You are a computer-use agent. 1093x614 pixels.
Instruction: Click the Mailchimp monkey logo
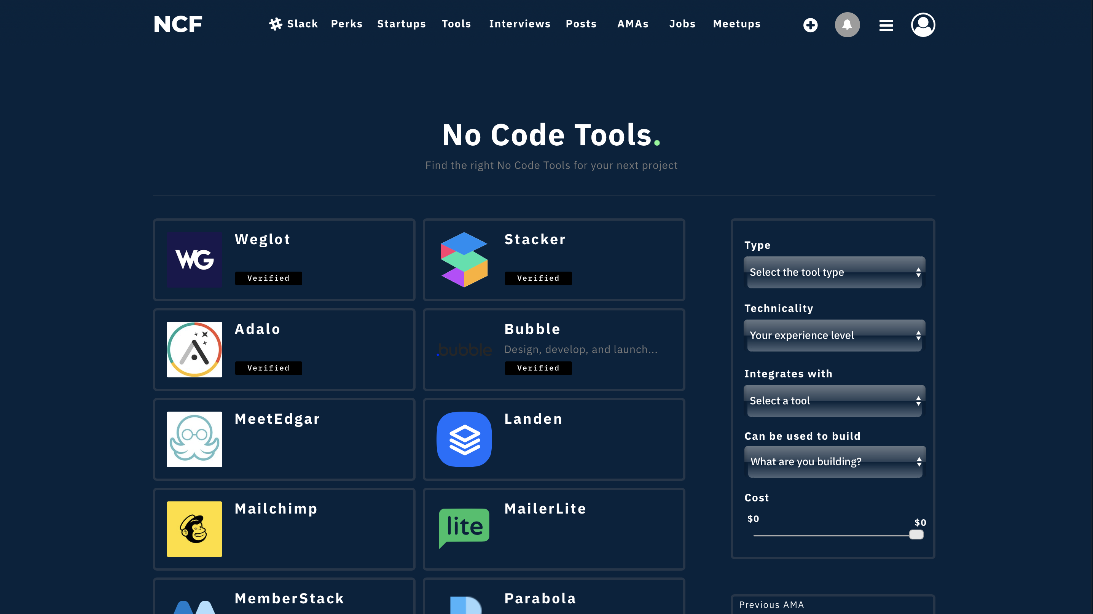[194, 529]
